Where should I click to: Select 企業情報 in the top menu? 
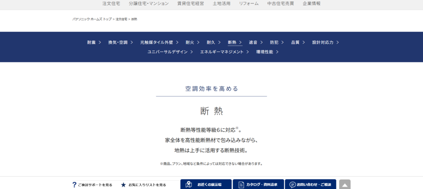tap(311, 3)
